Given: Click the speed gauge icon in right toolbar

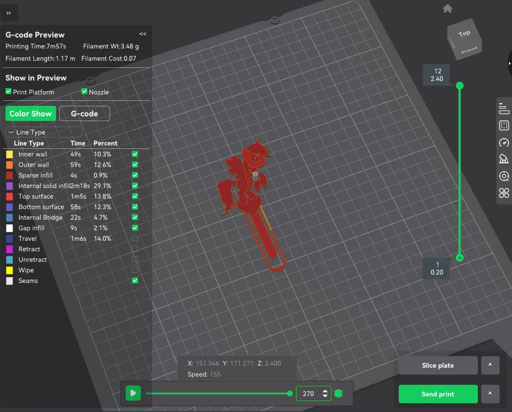Looking at the screenshot, I should point(504,142).
